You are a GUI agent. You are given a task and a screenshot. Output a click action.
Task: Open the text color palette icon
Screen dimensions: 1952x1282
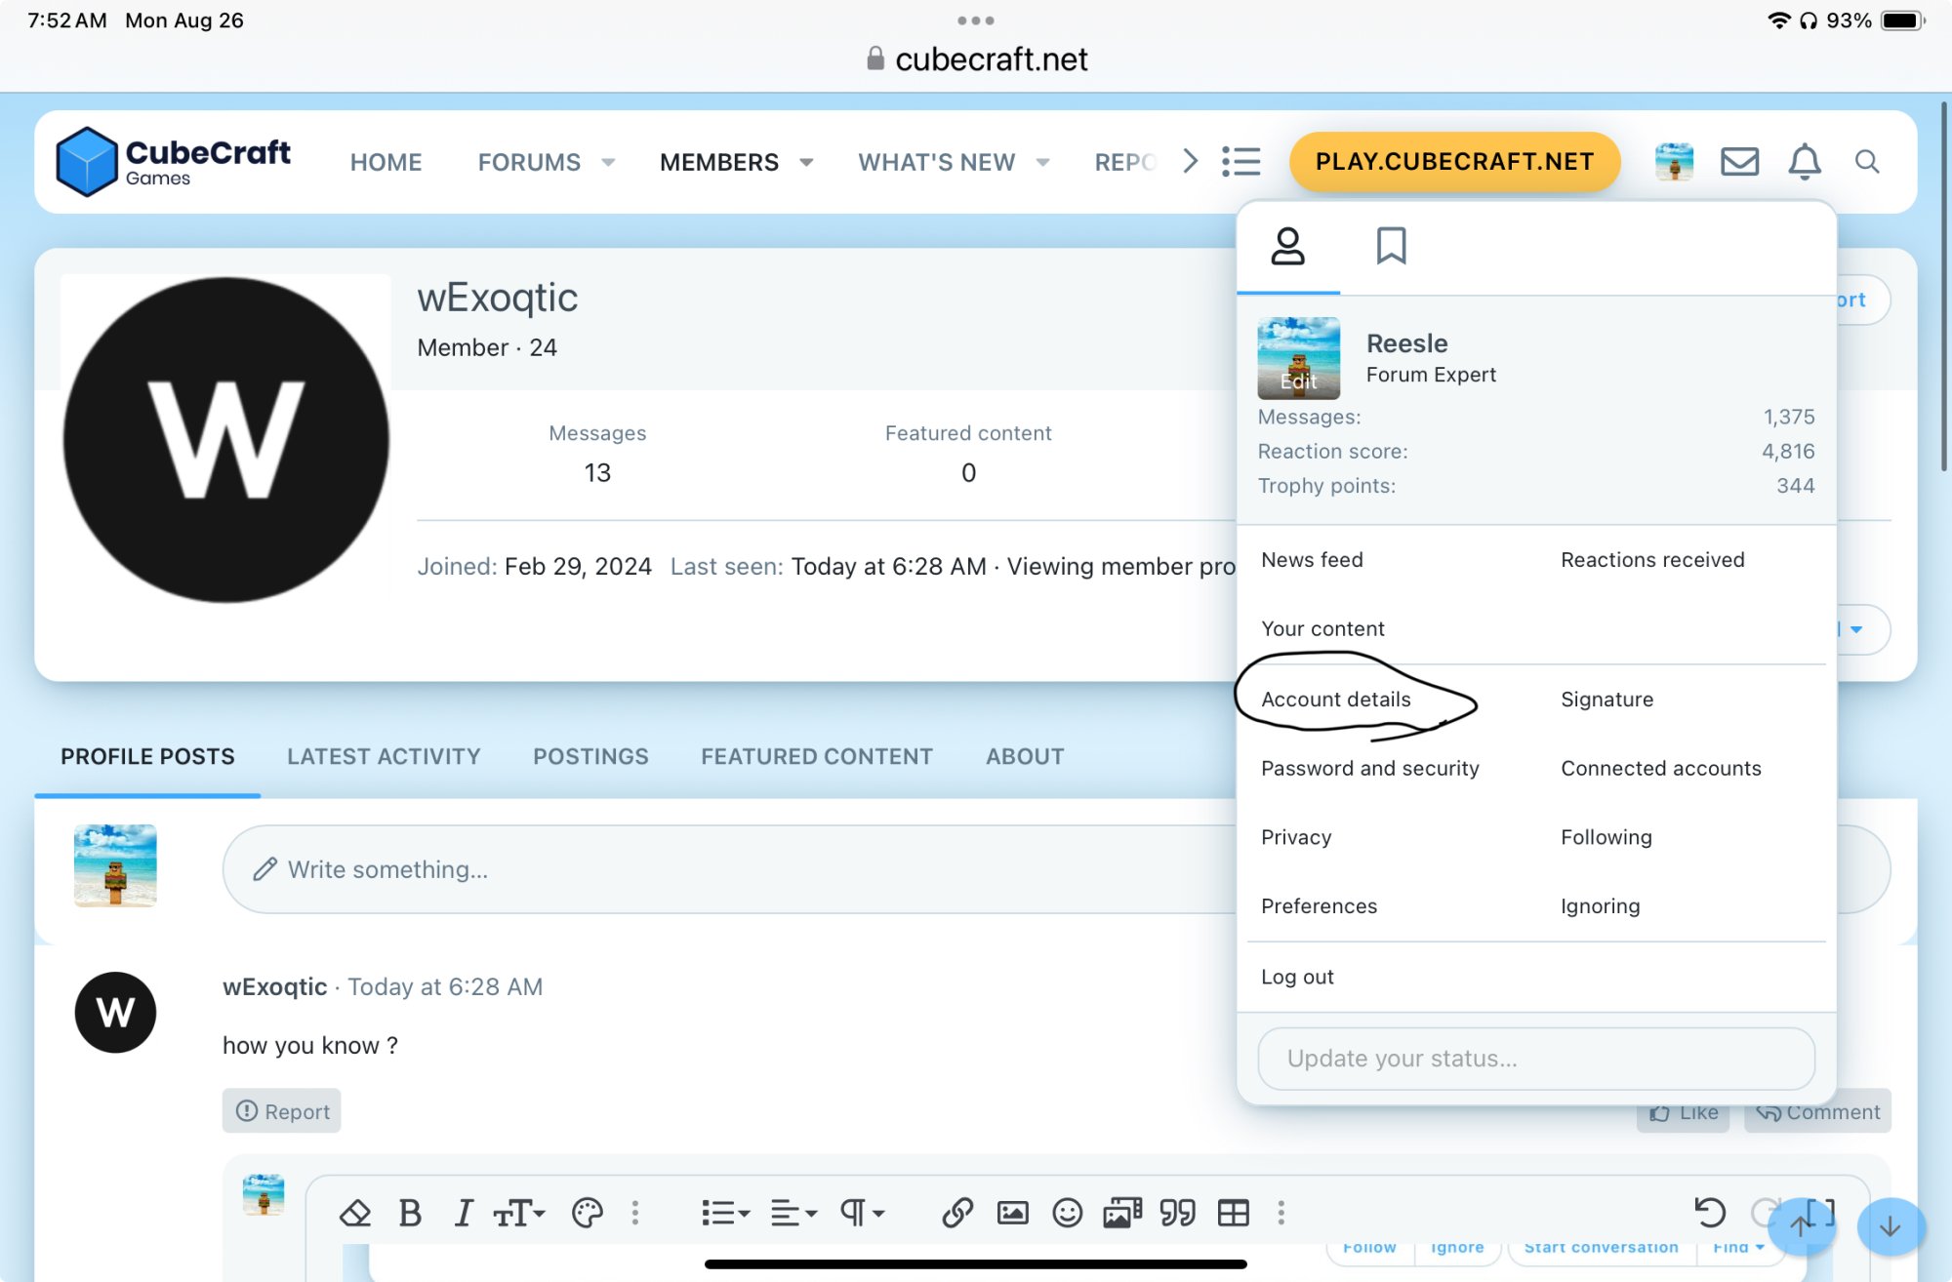click(x=588, y=1213)
